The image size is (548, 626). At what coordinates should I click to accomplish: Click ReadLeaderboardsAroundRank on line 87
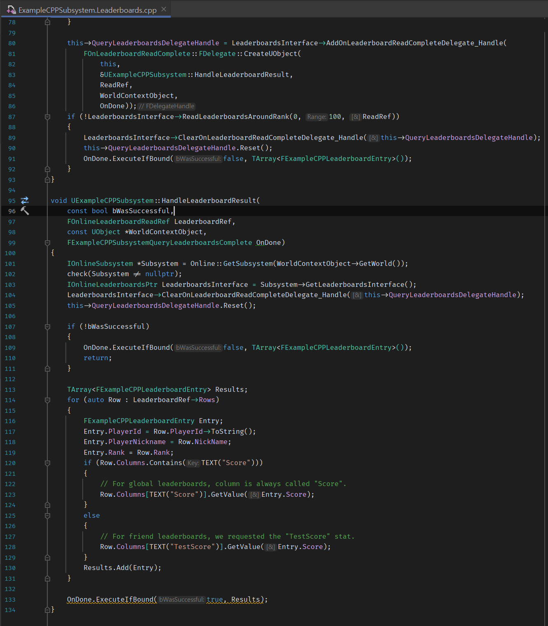click(236, 116)
